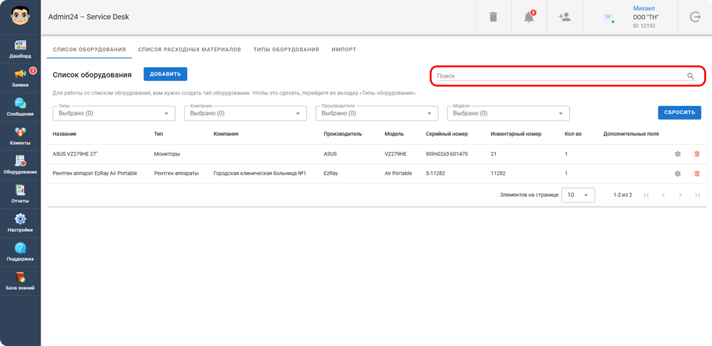Open Сообщения (messages) in the sidebar
This screenshot has width=712, height=346.
[20, 106]
